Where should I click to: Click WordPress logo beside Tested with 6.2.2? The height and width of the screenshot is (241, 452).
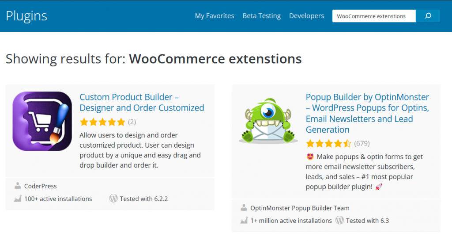coord(113,199)
